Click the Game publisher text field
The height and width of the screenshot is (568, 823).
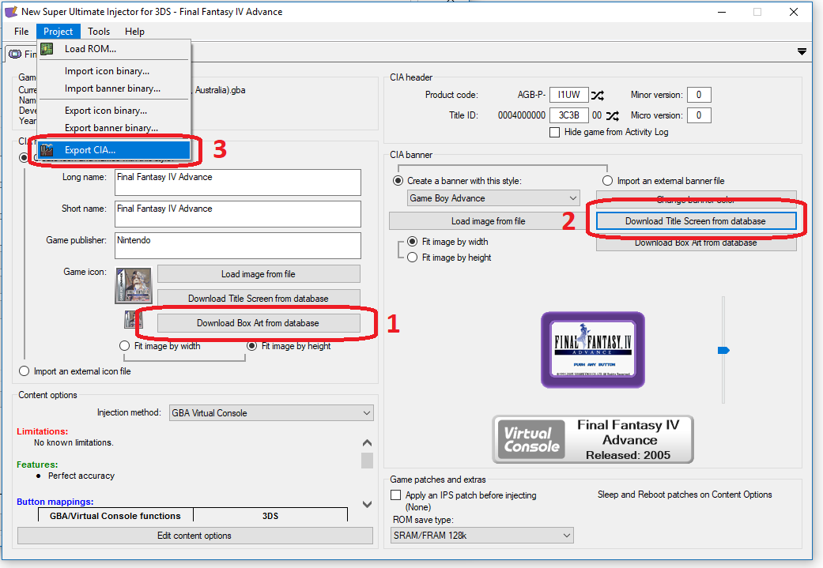point(238,246)
